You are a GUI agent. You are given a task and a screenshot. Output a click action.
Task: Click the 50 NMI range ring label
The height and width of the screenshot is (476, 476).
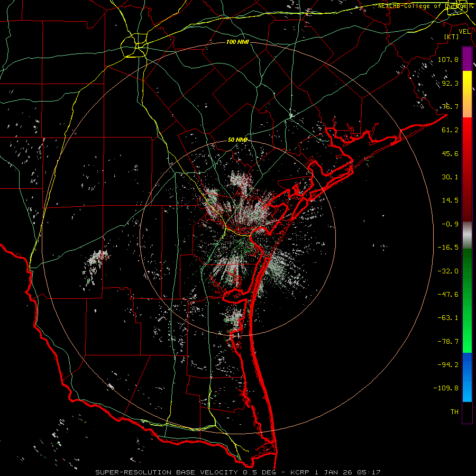click(x=239, y=140)
